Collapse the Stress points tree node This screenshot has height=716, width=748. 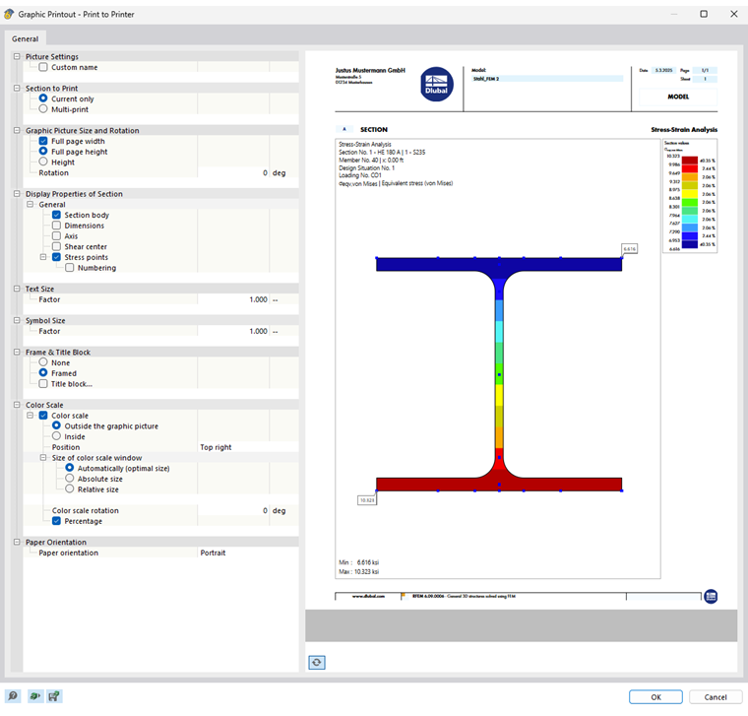(43, 257)
